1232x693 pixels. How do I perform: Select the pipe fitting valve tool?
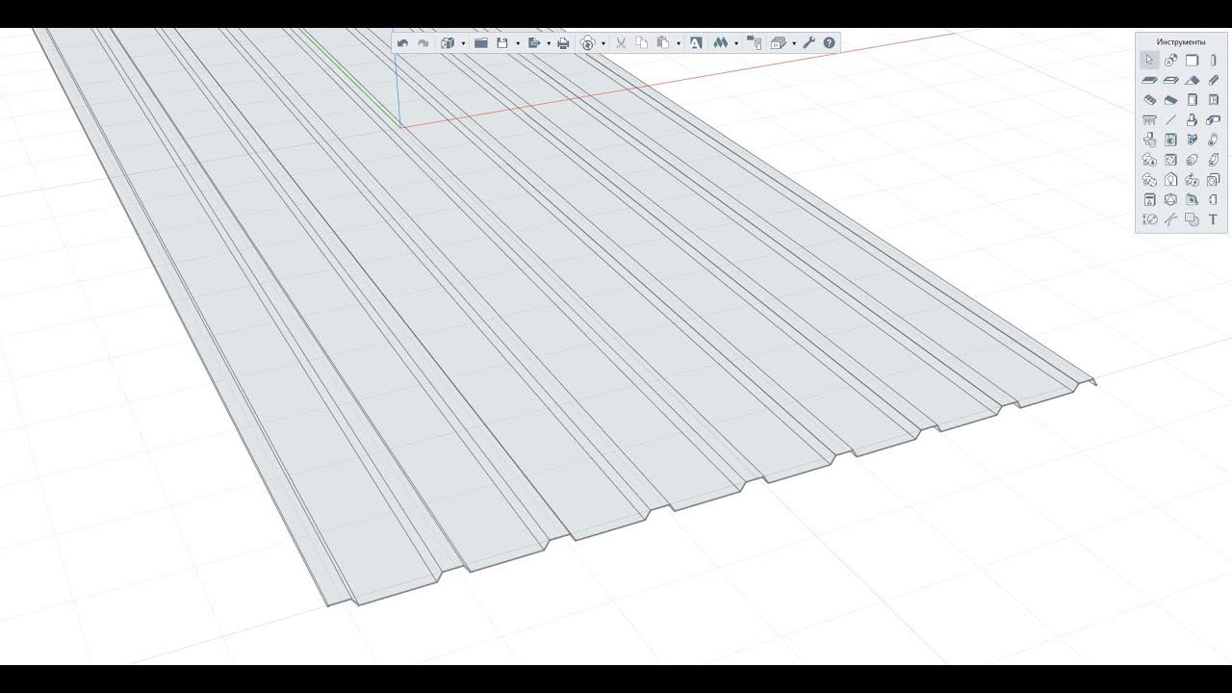(x=1192, y=140)
